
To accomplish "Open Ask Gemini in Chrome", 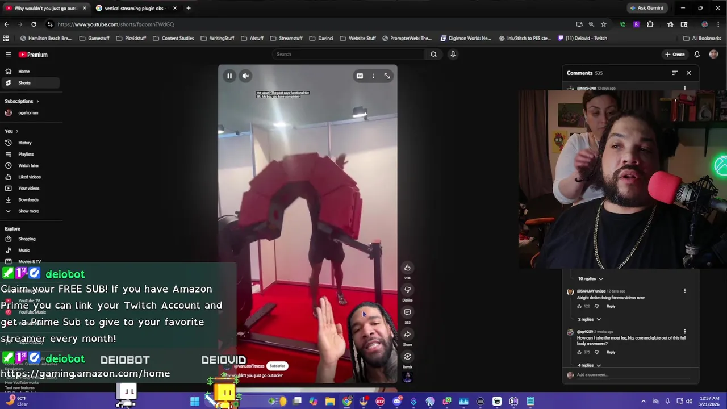I will point(646,8).
